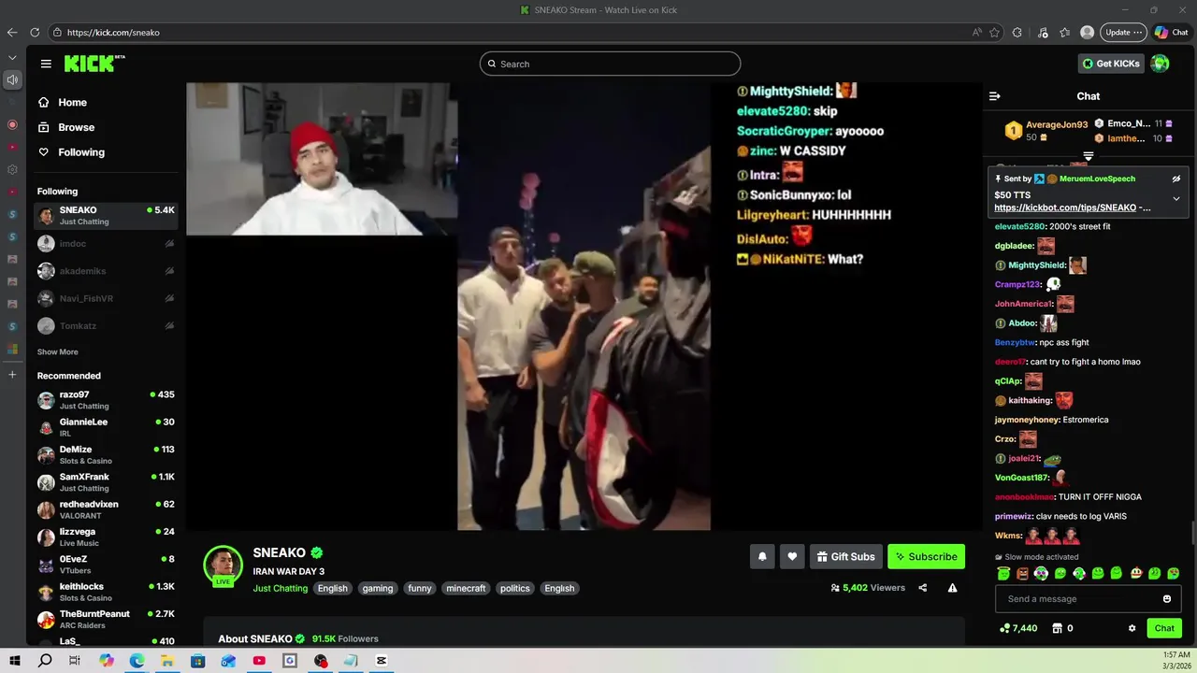Click the green Chat send button
This screenshot has width=1197, height=673.
tap(1164, 628)
